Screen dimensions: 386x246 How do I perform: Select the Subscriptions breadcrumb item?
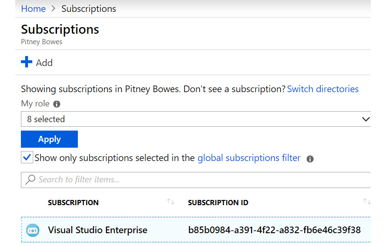(89, 9)
